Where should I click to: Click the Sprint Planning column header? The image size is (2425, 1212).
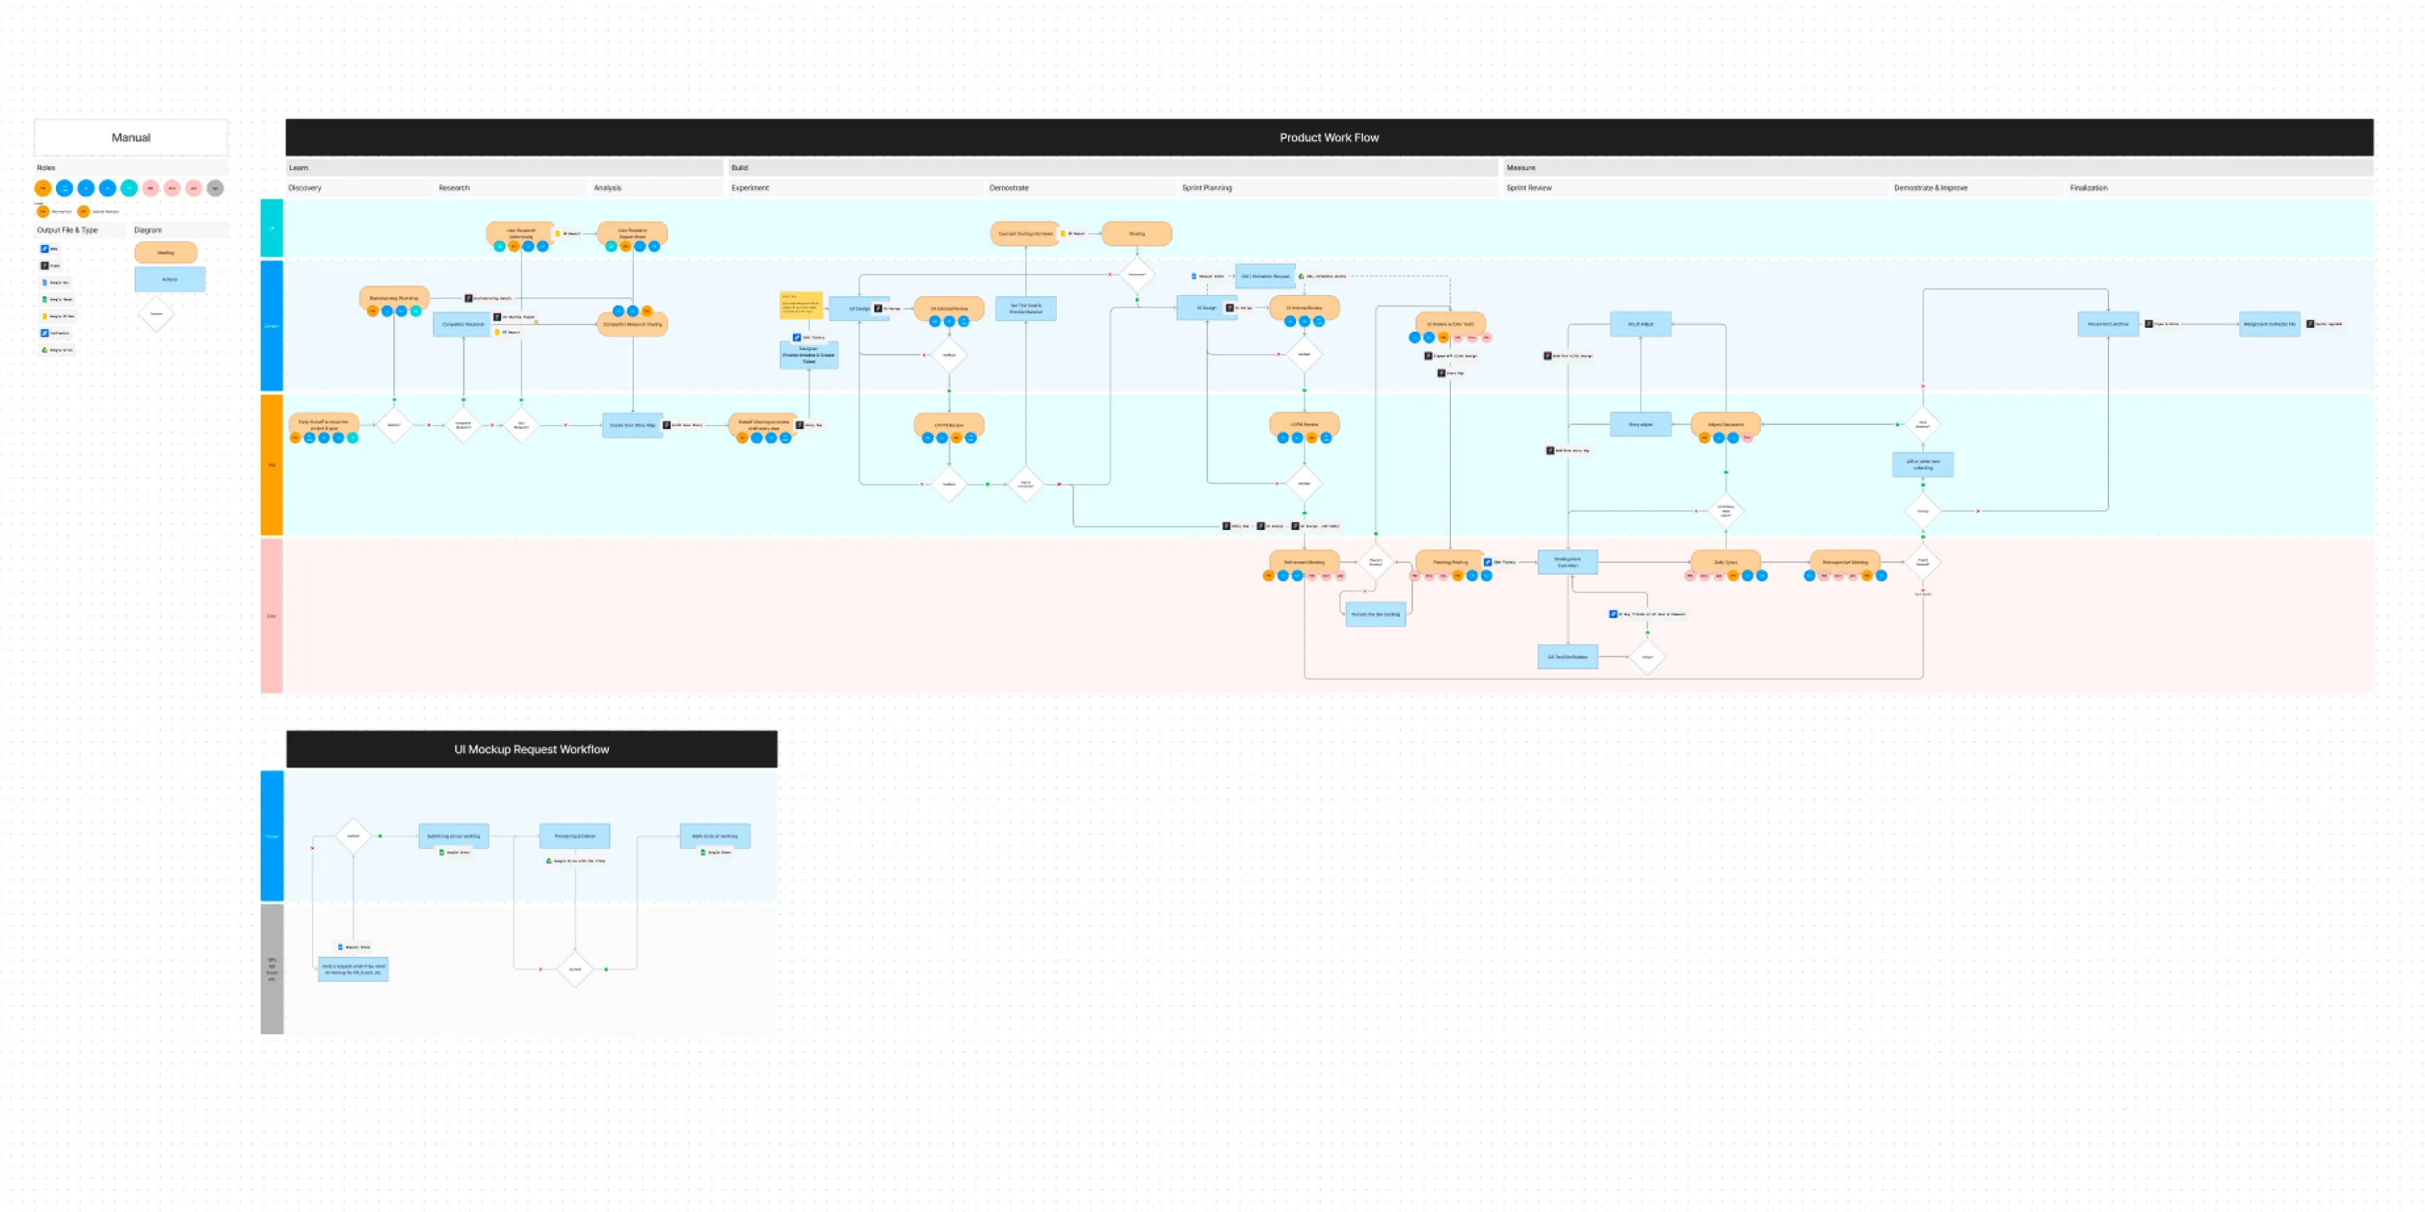click(1207, 189)
